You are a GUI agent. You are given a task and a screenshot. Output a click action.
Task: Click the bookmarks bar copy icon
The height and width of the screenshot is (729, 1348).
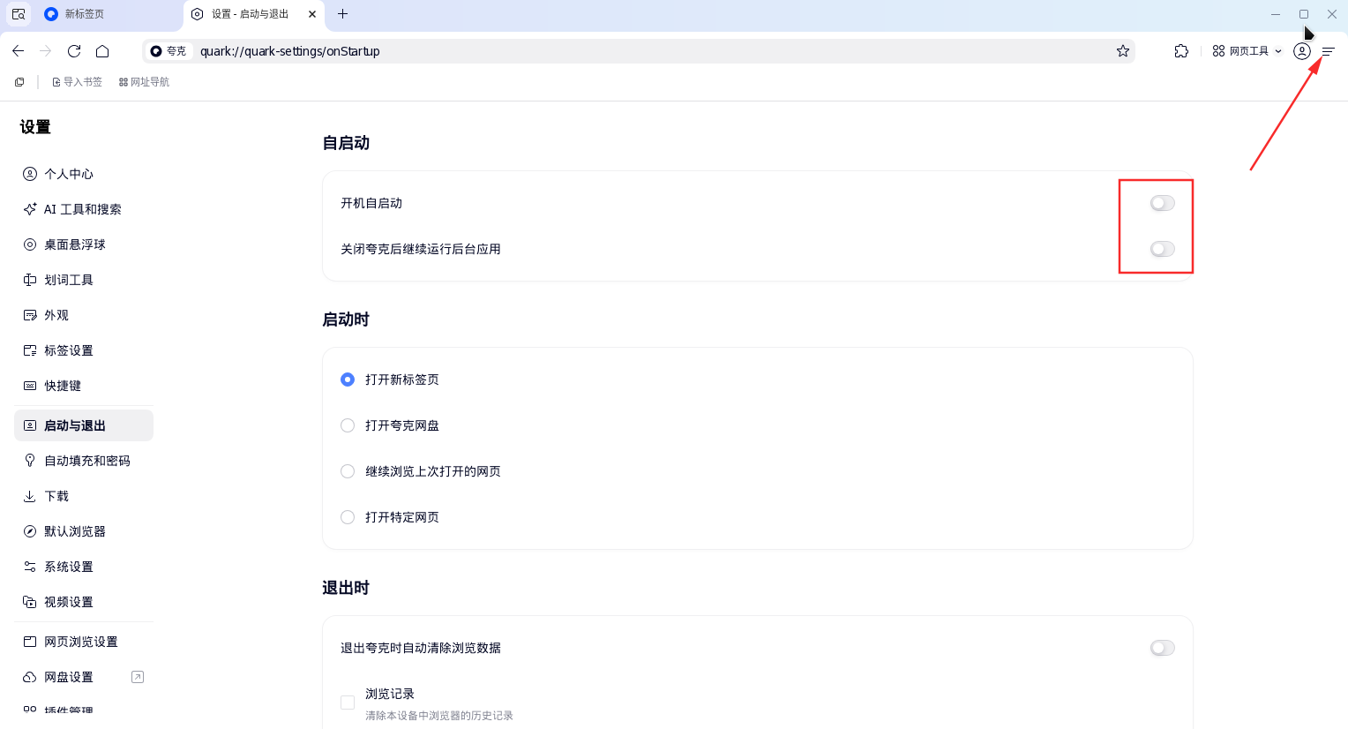tap(19, 82)
